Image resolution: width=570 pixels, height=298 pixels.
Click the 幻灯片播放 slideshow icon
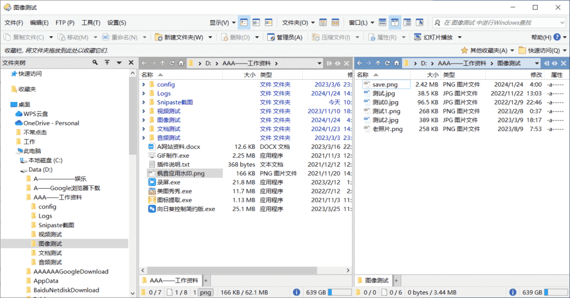coord(419,37)
